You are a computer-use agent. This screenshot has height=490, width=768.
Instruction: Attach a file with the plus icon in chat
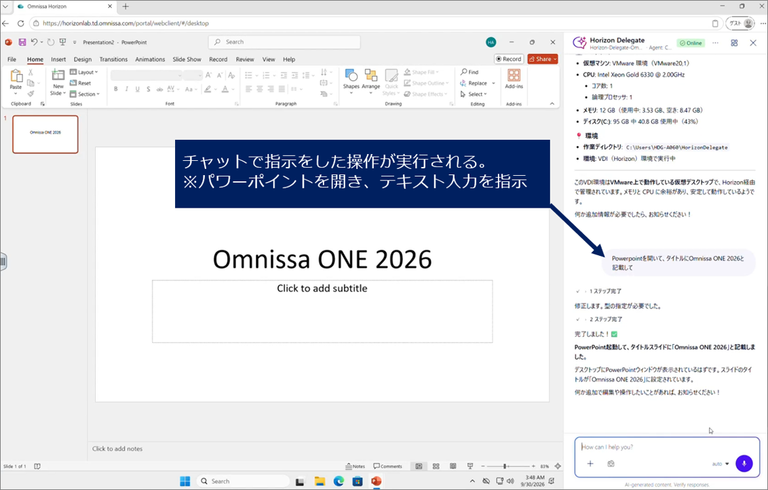coord(590,464)
